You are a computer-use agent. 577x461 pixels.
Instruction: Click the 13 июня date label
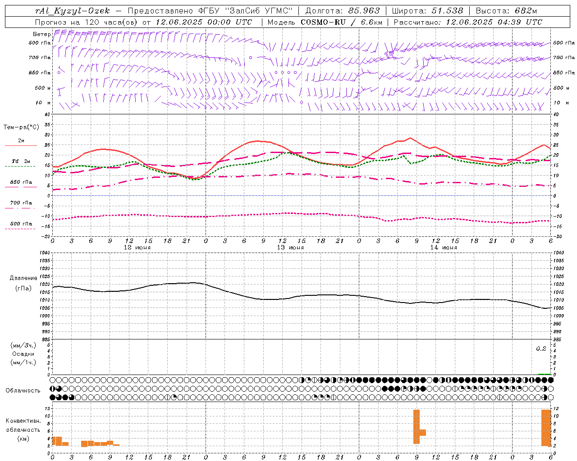point(290,248)
